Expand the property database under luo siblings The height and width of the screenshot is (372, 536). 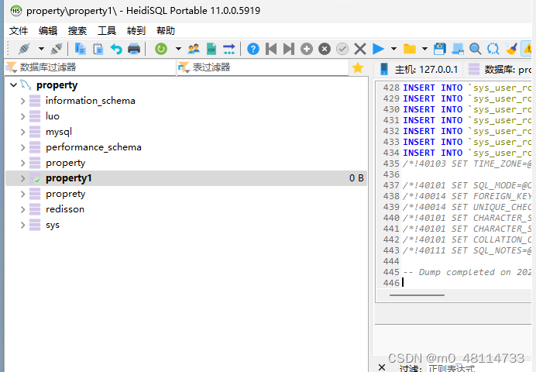[x=22, y=163]
